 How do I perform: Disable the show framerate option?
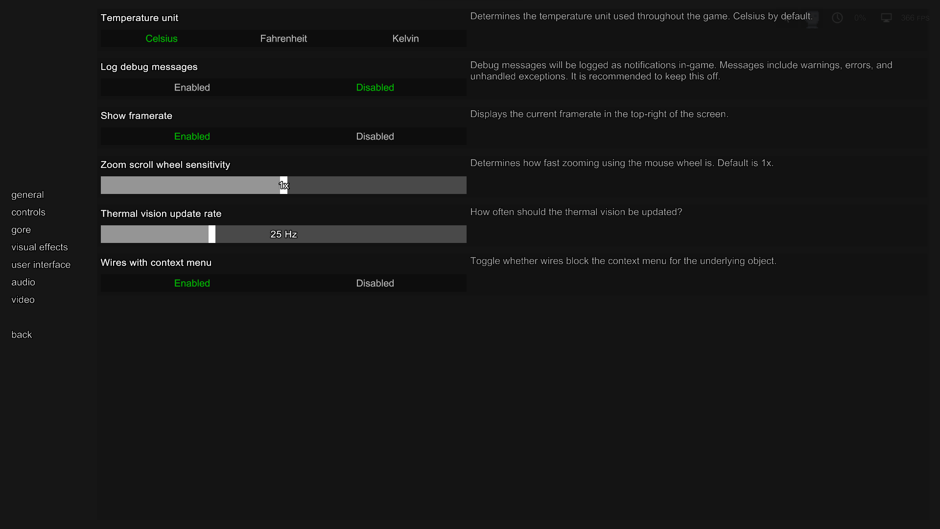(x=375, y=137)
